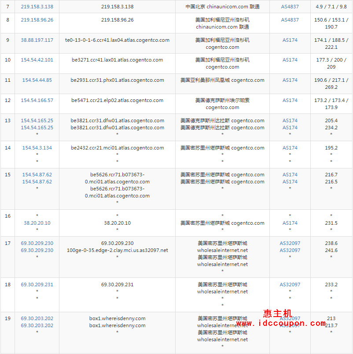This screenshot has width=353, height=354.
Task: Click AS174 link in hop 10 row
Action: tap(290, 60)
